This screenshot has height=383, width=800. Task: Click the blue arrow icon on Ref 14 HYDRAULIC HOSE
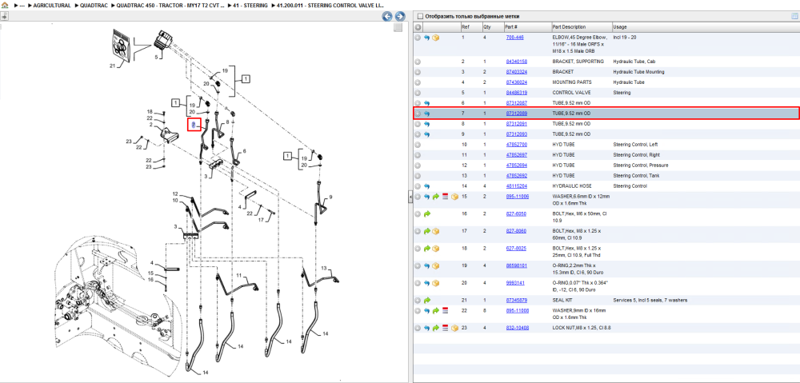(426, 186)
